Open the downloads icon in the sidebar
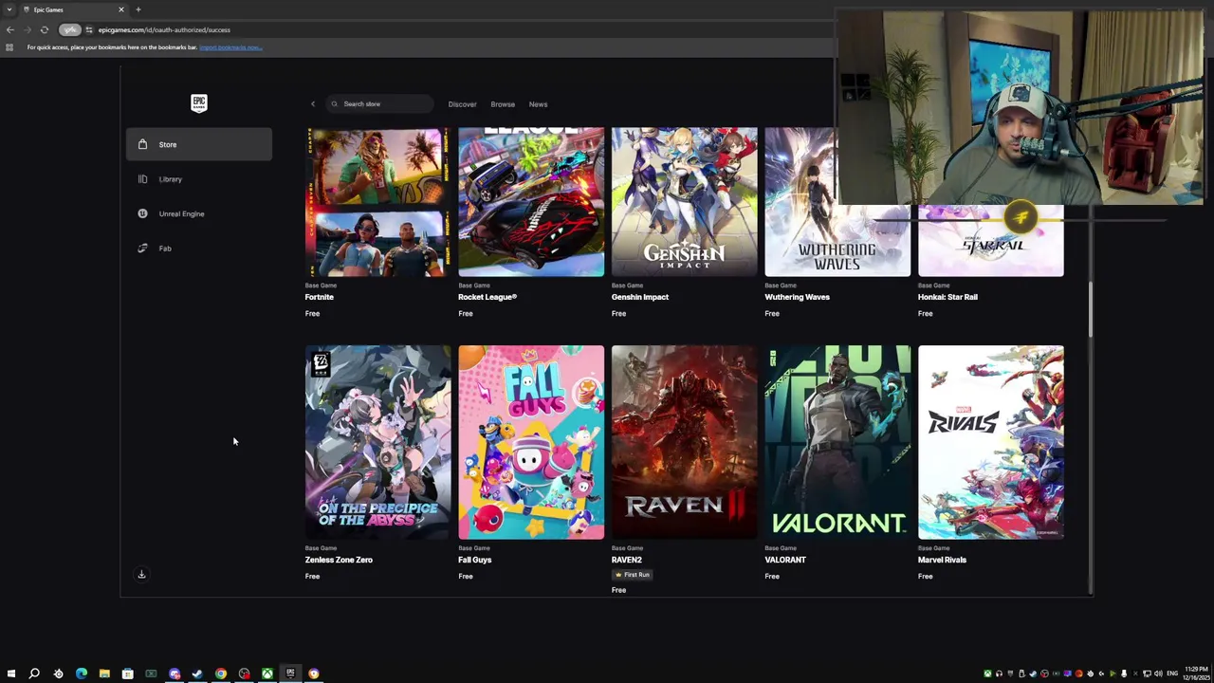 pyautogui.click(x=141, y=574)
